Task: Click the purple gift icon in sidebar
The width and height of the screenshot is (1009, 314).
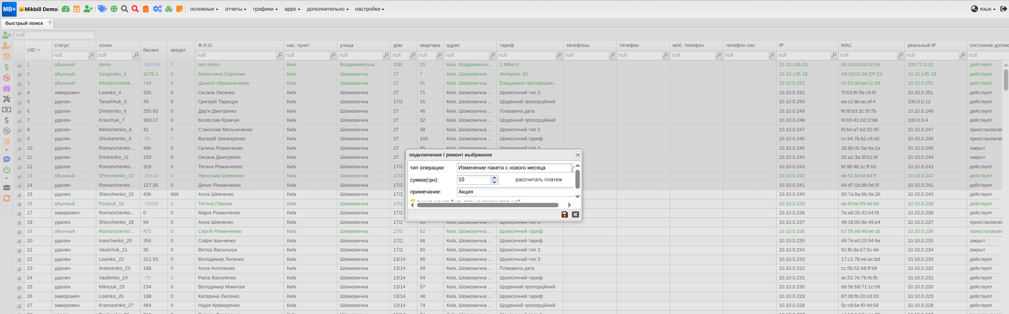Action: click(x=7, y=89)
